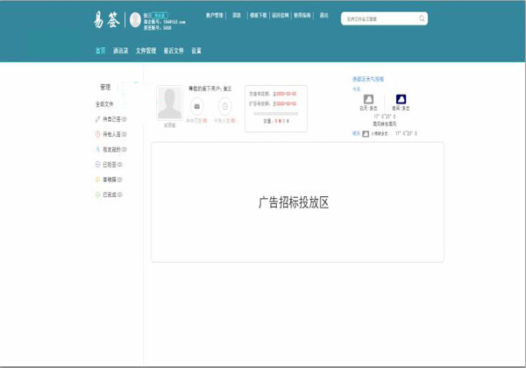
Task: Click the green 已完成 icon in sidebar
Action: 97,195
